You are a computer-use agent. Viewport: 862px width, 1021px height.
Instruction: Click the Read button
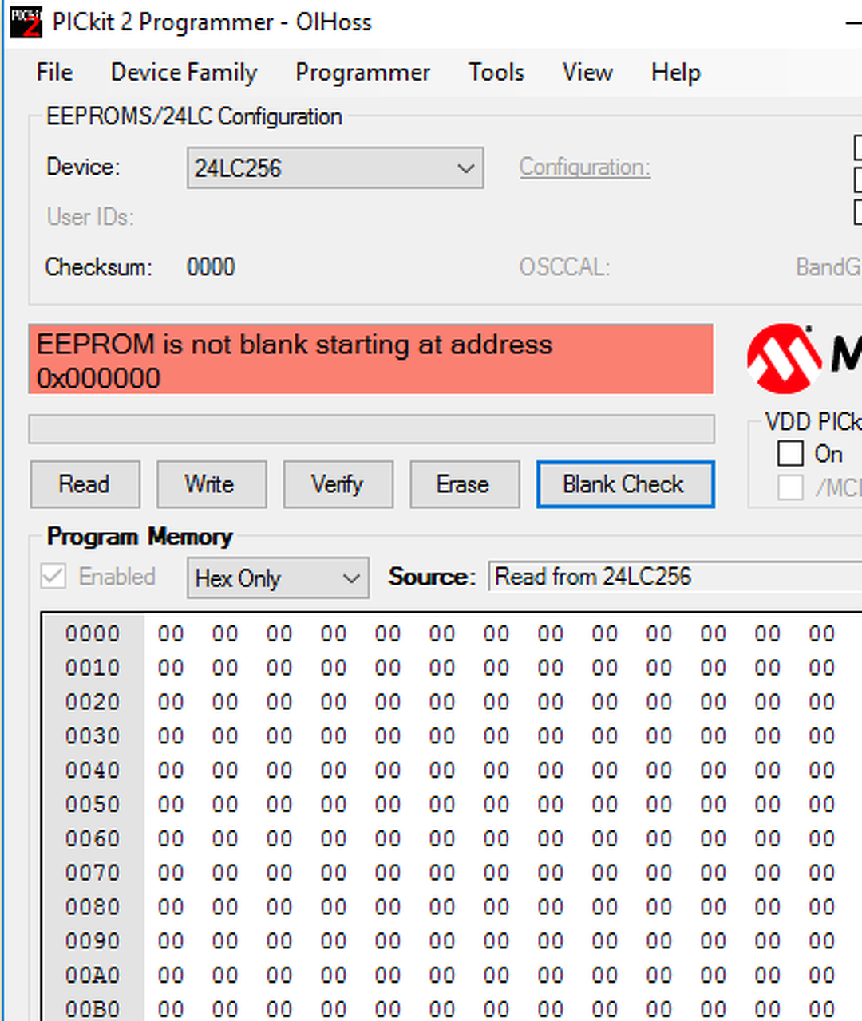click(85, 484)
